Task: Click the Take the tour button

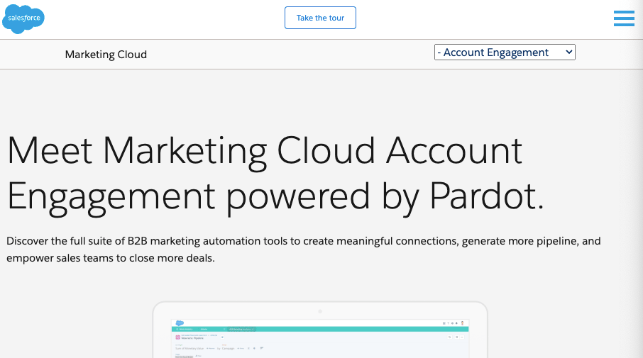Action: coord(320,18)
